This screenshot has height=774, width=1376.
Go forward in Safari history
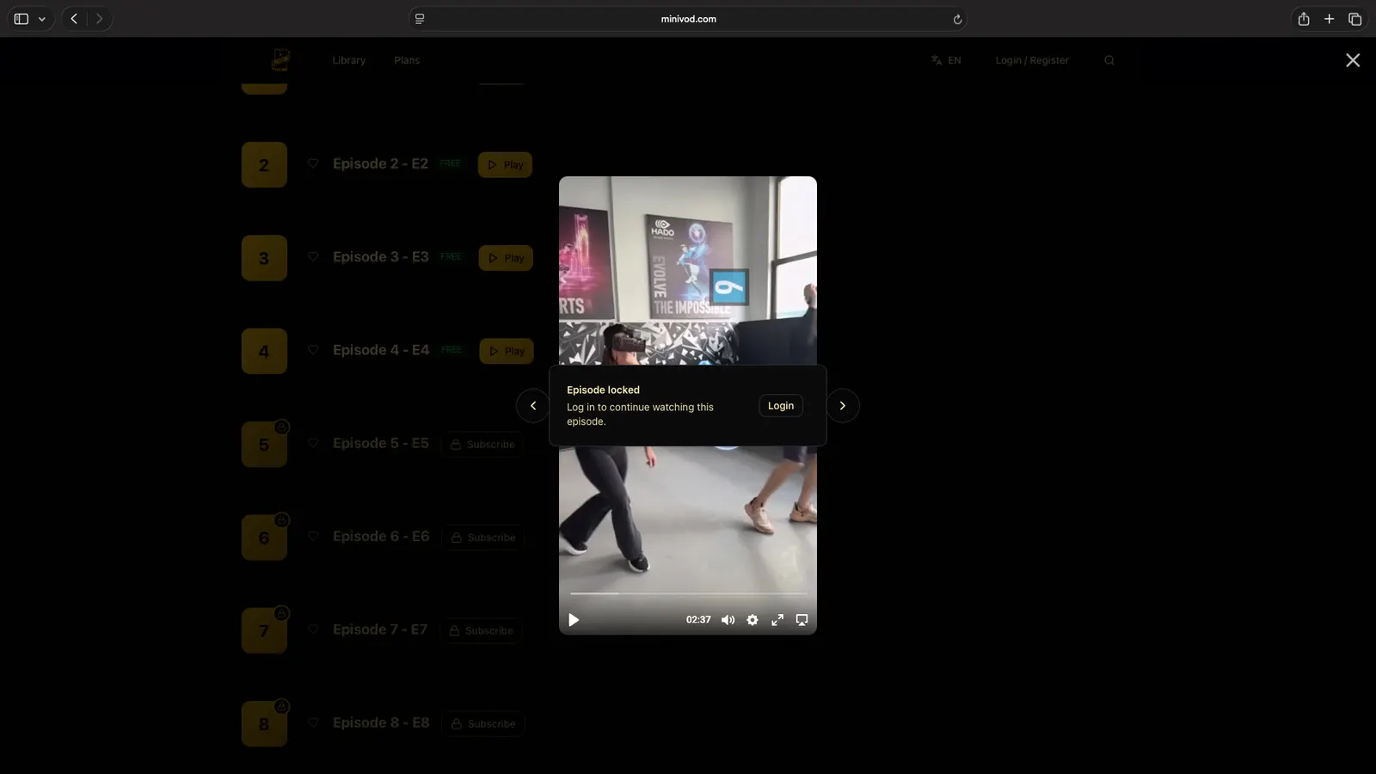coord(100,19)
